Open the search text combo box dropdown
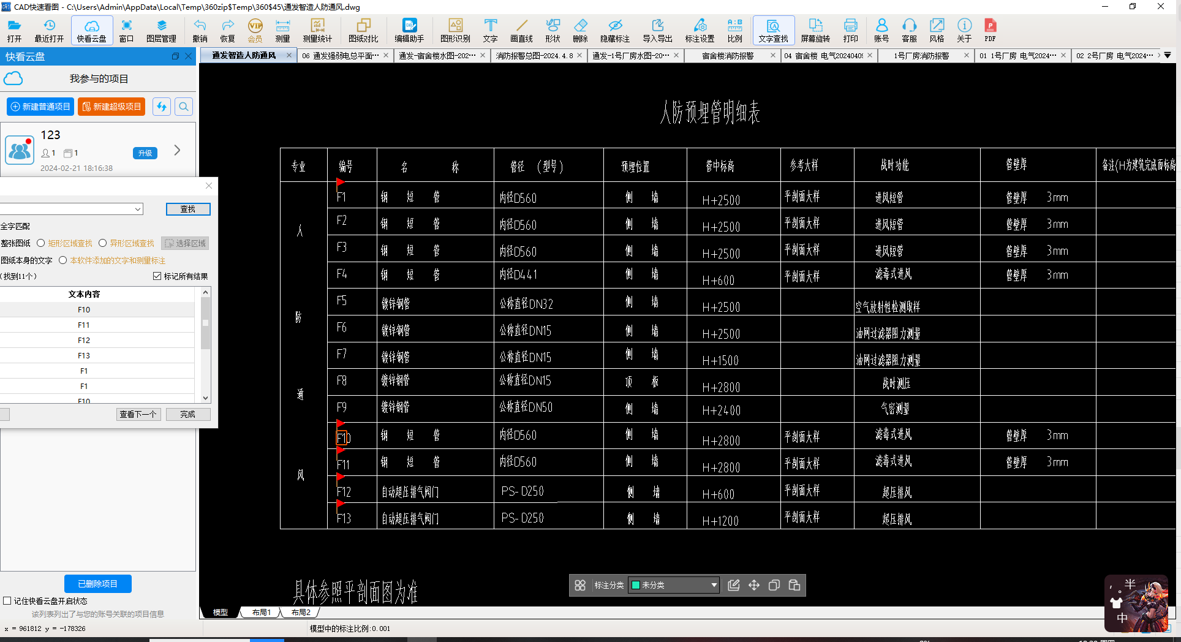Screen dimensions: 1181x642 point(138,209)
